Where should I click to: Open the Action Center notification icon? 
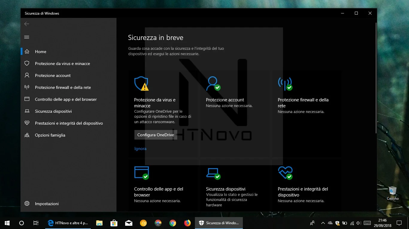[x=399, y=223]
